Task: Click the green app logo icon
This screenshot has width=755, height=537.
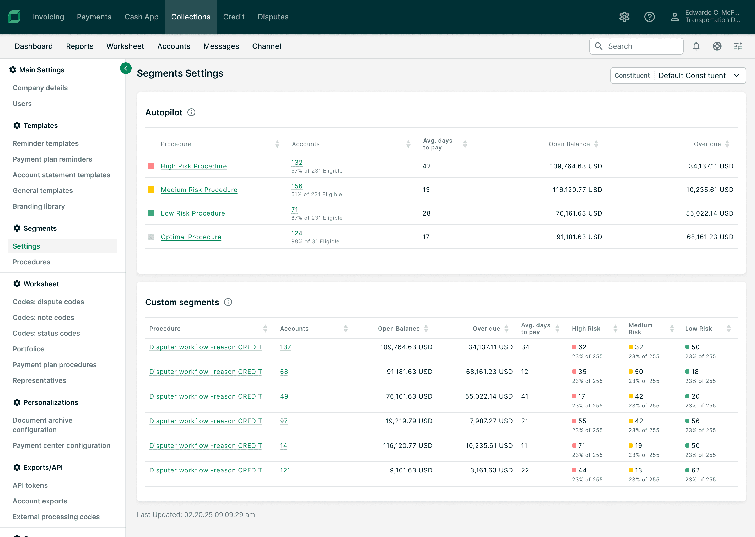Action: pos(14,17)
